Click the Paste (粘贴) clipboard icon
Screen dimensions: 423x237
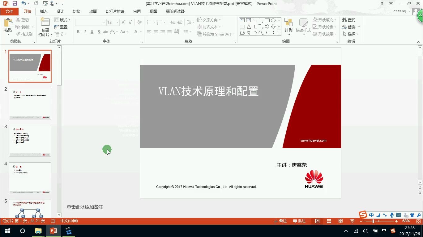point(8,23)
